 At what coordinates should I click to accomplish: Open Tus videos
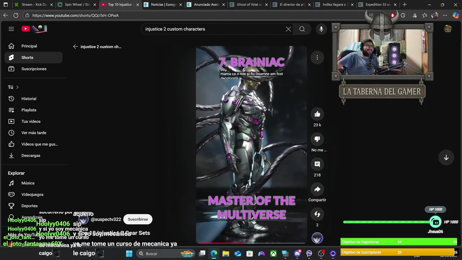coord(34,121)
